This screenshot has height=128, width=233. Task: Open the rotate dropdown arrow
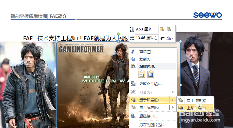[x=172, y=38]
